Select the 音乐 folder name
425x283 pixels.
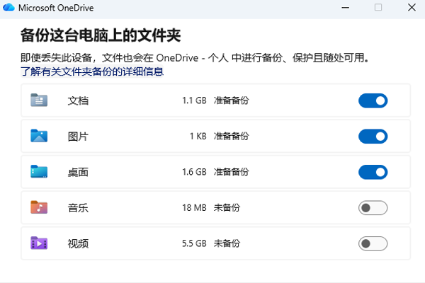pos(78,208)
